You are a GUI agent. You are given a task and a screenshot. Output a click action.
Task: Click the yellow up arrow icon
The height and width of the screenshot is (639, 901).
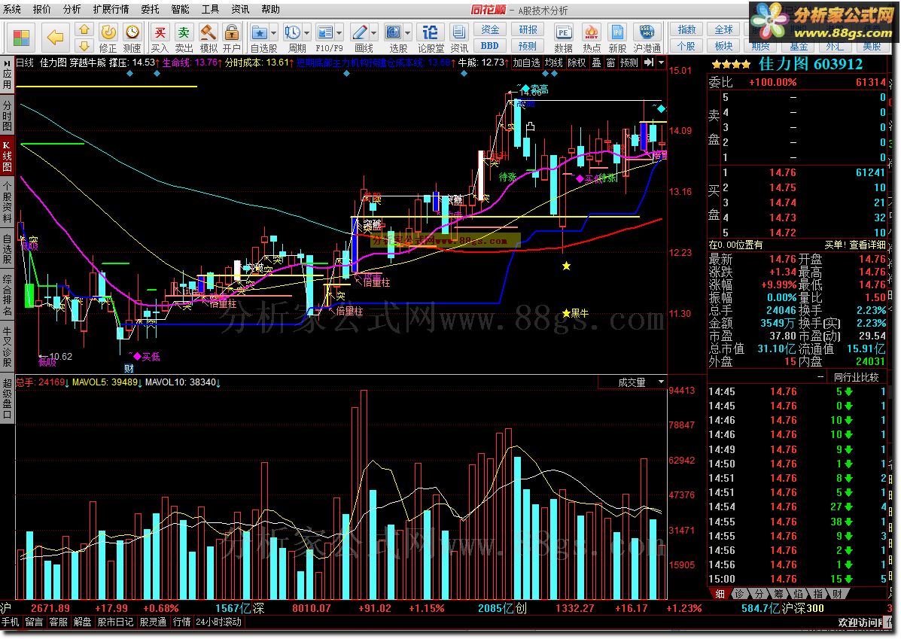point(84,29)
